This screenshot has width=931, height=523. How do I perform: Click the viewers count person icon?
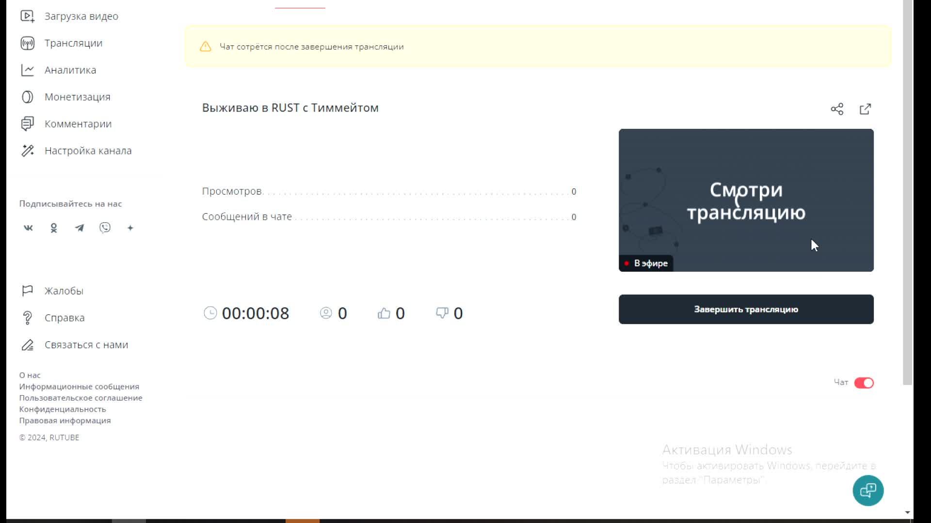pyautogui.click(x=326, y=313)
